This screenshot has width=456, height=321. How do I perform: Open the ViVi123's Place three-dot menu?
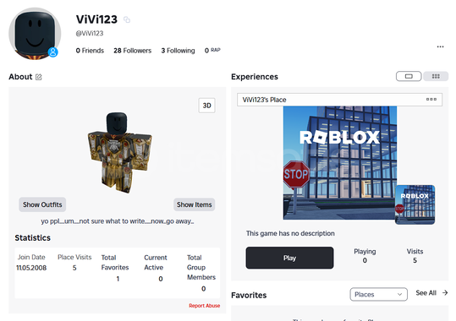point(431,100)
